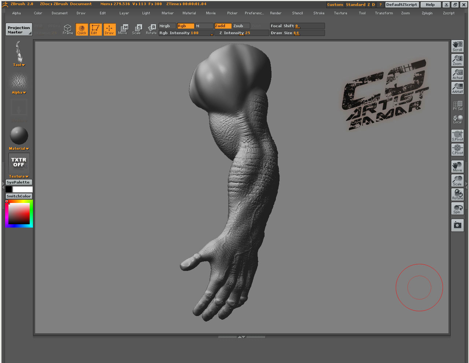Image resolution: width=469 pixels, height=363 pixels.
Task: Toggle Zadd sculpting mode
Action: coord(223,26)
